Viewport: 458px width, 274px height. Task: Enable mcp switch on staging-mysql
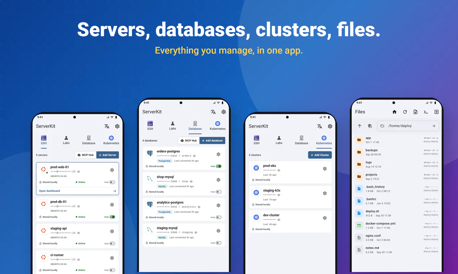coord(219,243)
